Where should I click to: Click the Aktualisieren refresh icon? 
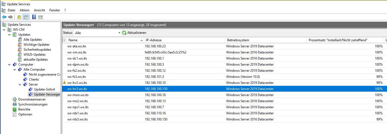124,33
